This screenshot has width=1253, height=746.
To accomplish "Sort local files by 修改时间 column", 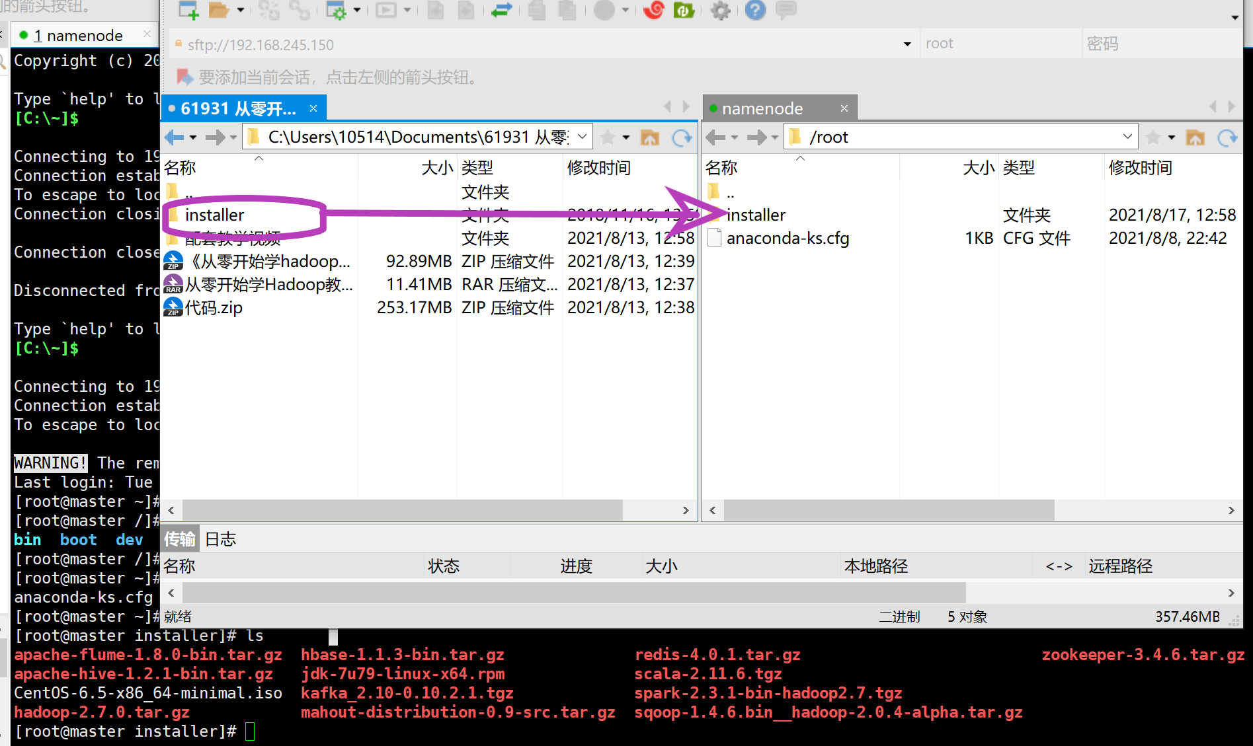I will [629, 168].
